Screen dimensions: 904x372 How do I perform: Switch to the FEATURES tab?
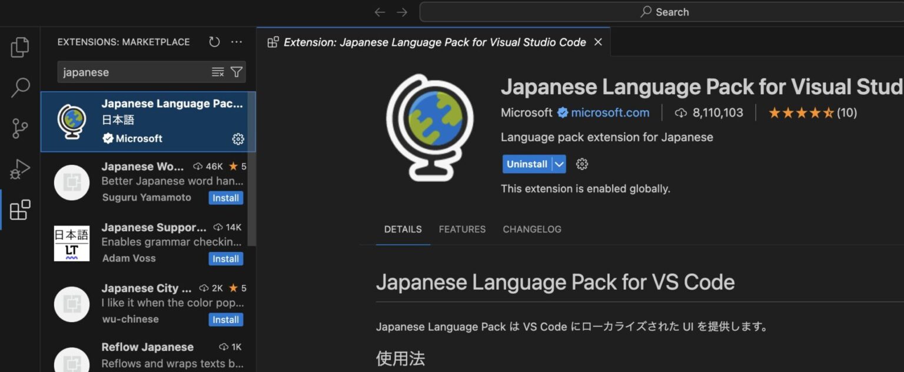click(461, 229)
